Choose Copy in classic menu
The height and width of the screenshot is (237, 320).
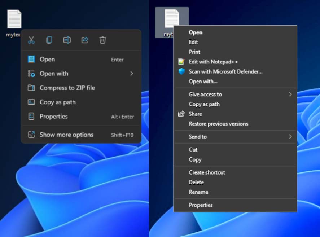point(235,159)
